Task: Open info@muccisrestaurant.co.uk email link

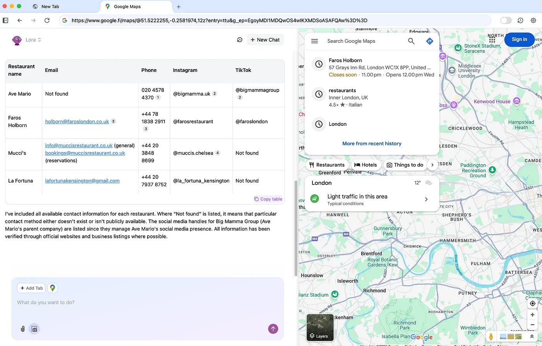Action: point(79,146)
